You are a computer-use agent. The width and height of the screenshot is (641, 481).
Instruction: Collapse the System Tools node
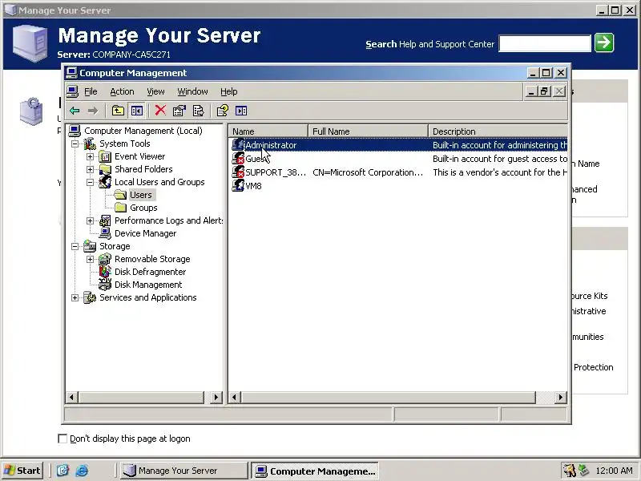pos(75,143)
